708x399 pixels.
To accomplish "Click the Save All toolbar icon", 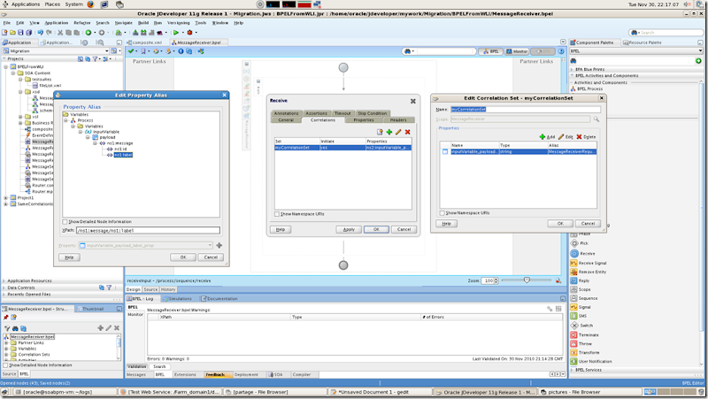I will (x=29, y=33).
